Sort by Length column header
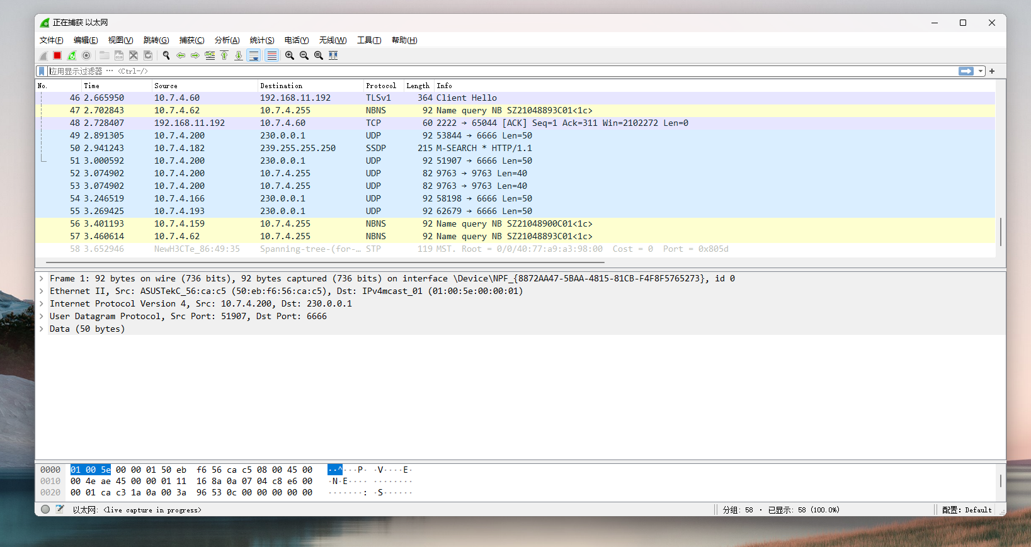Image resolution: width=1031 pixels, height=547 pixels. click(x=419, y=86)
